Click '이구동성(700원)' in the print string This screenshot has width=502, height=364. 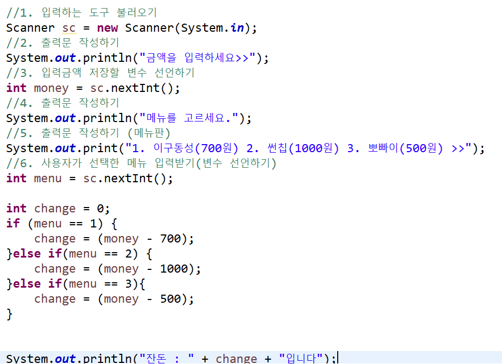[x=196, y=148]
